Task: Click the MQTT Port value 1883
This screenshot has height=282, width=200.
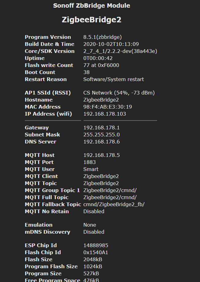Action: click(x=90, y=162)
